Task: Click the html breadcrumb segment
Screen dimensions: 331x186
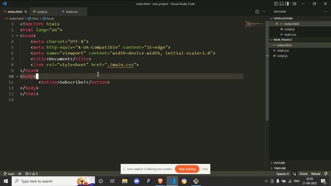Action: pyautogui.click(x=35, y=19)
